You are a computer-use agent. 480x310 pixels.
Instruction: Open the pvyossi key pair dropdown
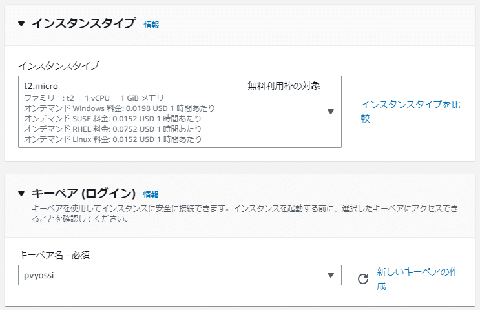174,275
